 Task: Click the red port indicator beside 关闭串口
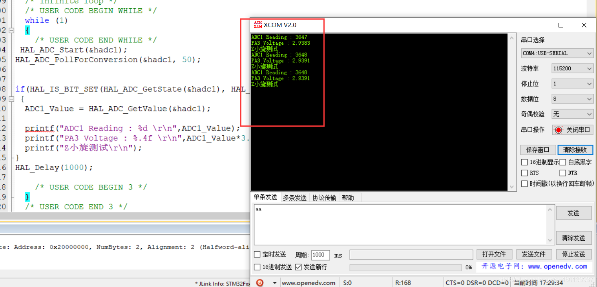pyautogui.click(x=559, y=130)
